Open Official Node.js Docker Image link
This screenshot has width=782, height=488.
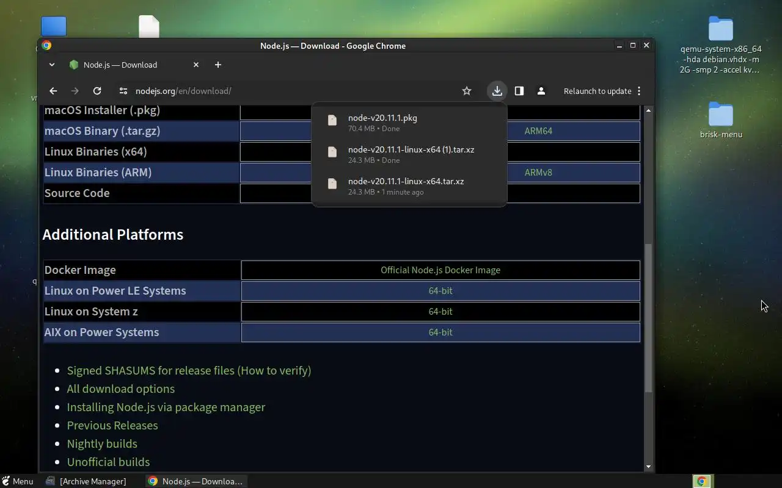440,270
